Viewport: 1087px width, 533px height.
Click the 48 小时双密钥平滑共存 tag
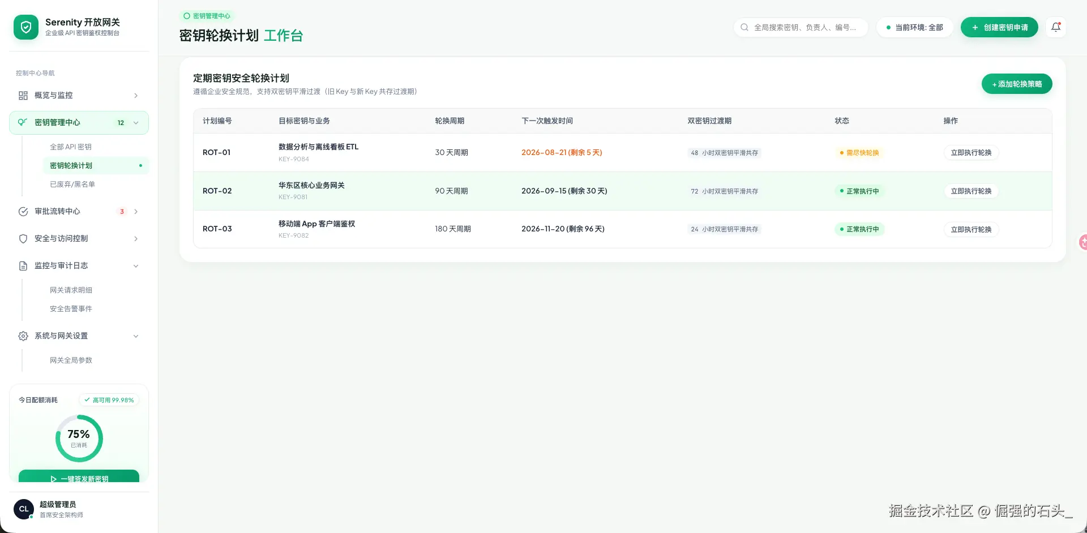coord(724,153)
